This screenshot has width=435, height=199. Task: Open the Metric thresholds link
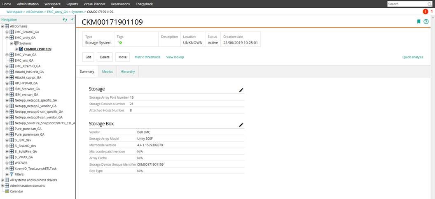(147, 57)
